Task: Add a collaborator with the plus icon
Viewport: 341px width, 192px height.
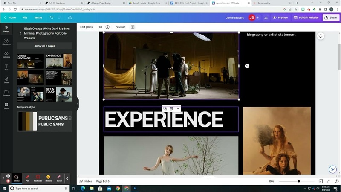Action: click(257, 17)
